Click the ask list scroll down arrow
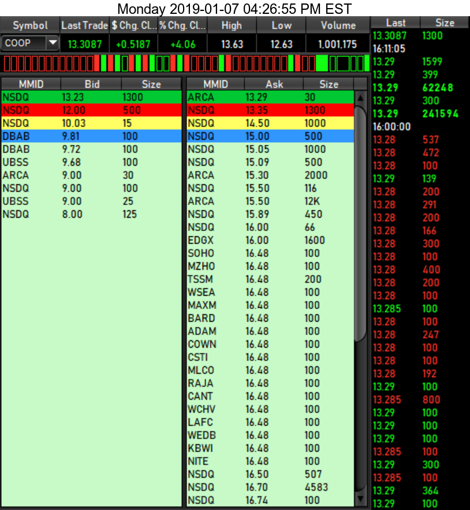470x510 pixels. (x=360, y=498)
